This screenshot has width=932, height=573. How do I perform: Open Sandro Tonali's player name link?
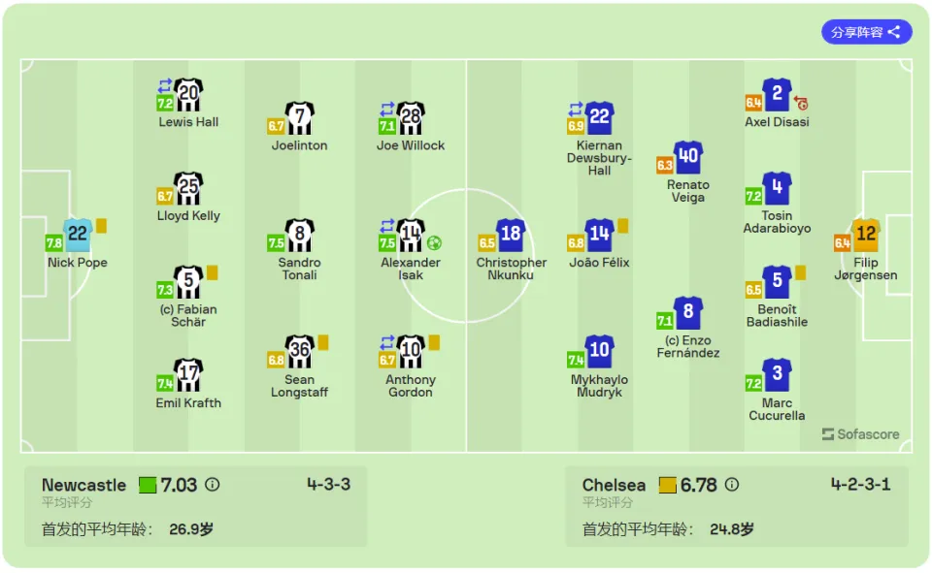tap(300, 269)
